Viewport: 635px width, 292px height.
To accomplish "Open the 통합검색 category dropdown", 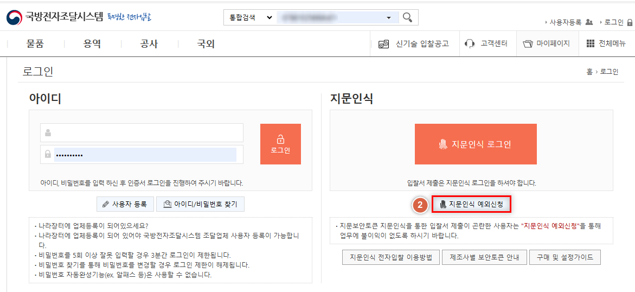I will [x=251, y=17].
